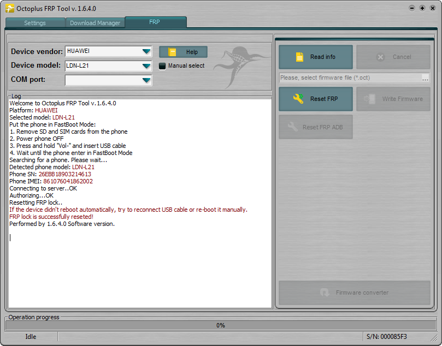The image size is (442, 346).
Task: Click the 'Welcome to Octoplus FRP Tool' log line
Action: click(x=63, y=103)
